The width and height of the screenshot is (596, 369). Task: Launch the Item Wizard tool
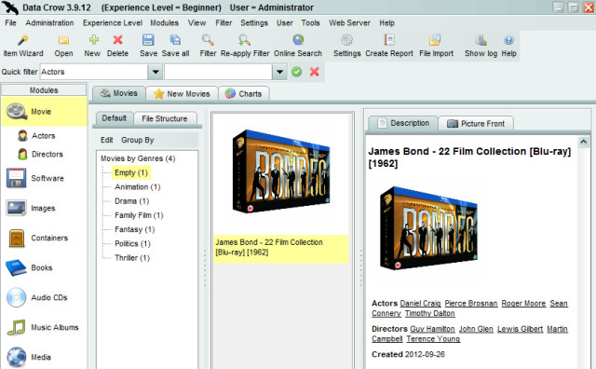tap(22, 46)
